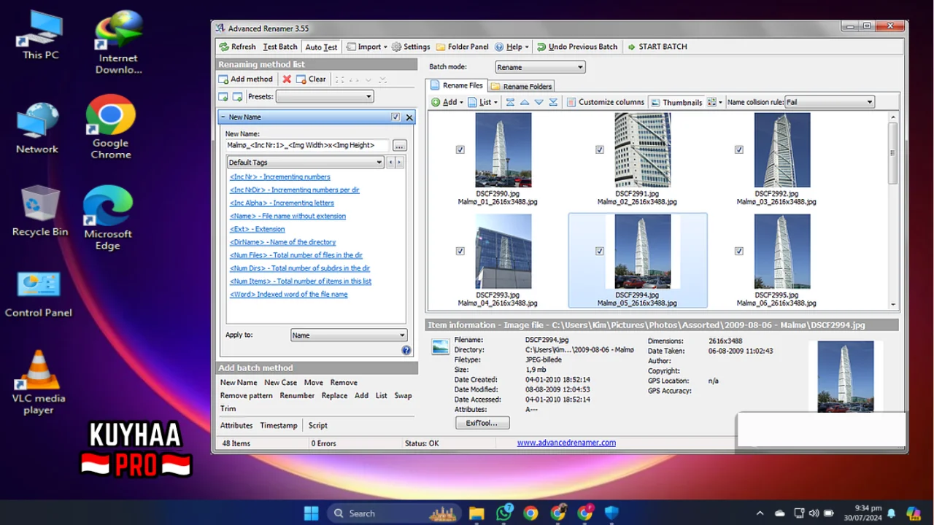This screenshot has height=525, width=934.
Task: Click the second preset icon beside Presets
Action: (237, 96)
